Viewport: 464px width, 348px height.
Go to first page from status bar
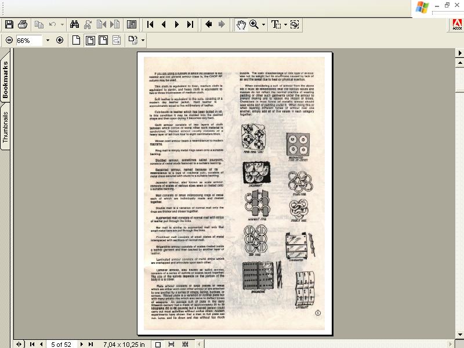pos(32,344)
